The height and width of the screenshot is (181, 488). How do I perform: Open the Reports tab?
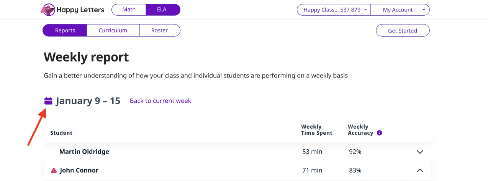pos(65,31)
